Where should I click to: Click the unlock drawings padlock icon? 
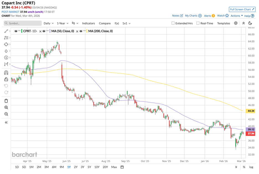click(x=6, y=79)
